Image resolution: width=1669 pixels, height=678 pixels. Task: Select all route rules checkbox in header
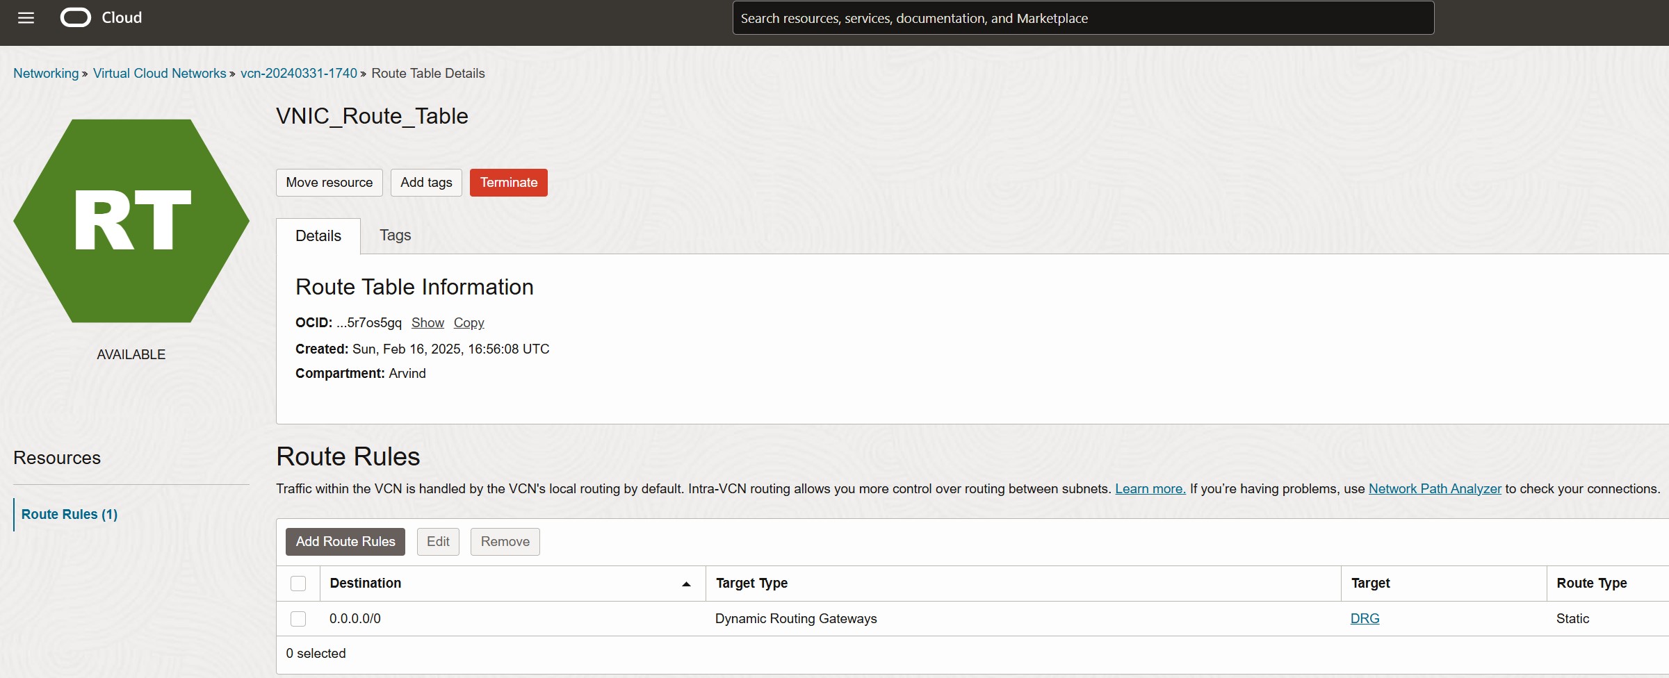tap(298, 584)
